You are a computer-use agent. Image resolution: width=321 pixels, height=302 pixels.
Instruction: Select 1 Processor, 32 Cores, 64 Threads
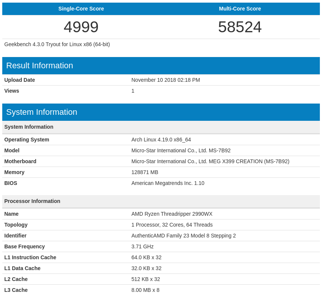172,225
